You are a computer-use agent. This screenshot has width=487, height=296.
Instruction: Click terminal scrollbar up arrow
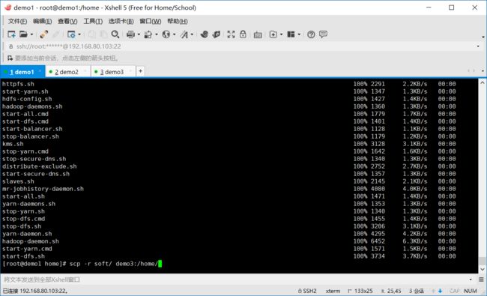tap(482, 82)
